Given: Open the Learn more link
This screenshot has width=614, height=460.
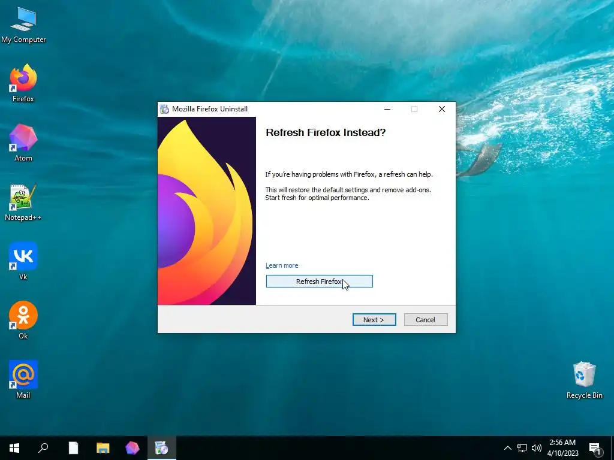Looking at the screenshot, I should point(282,265).
